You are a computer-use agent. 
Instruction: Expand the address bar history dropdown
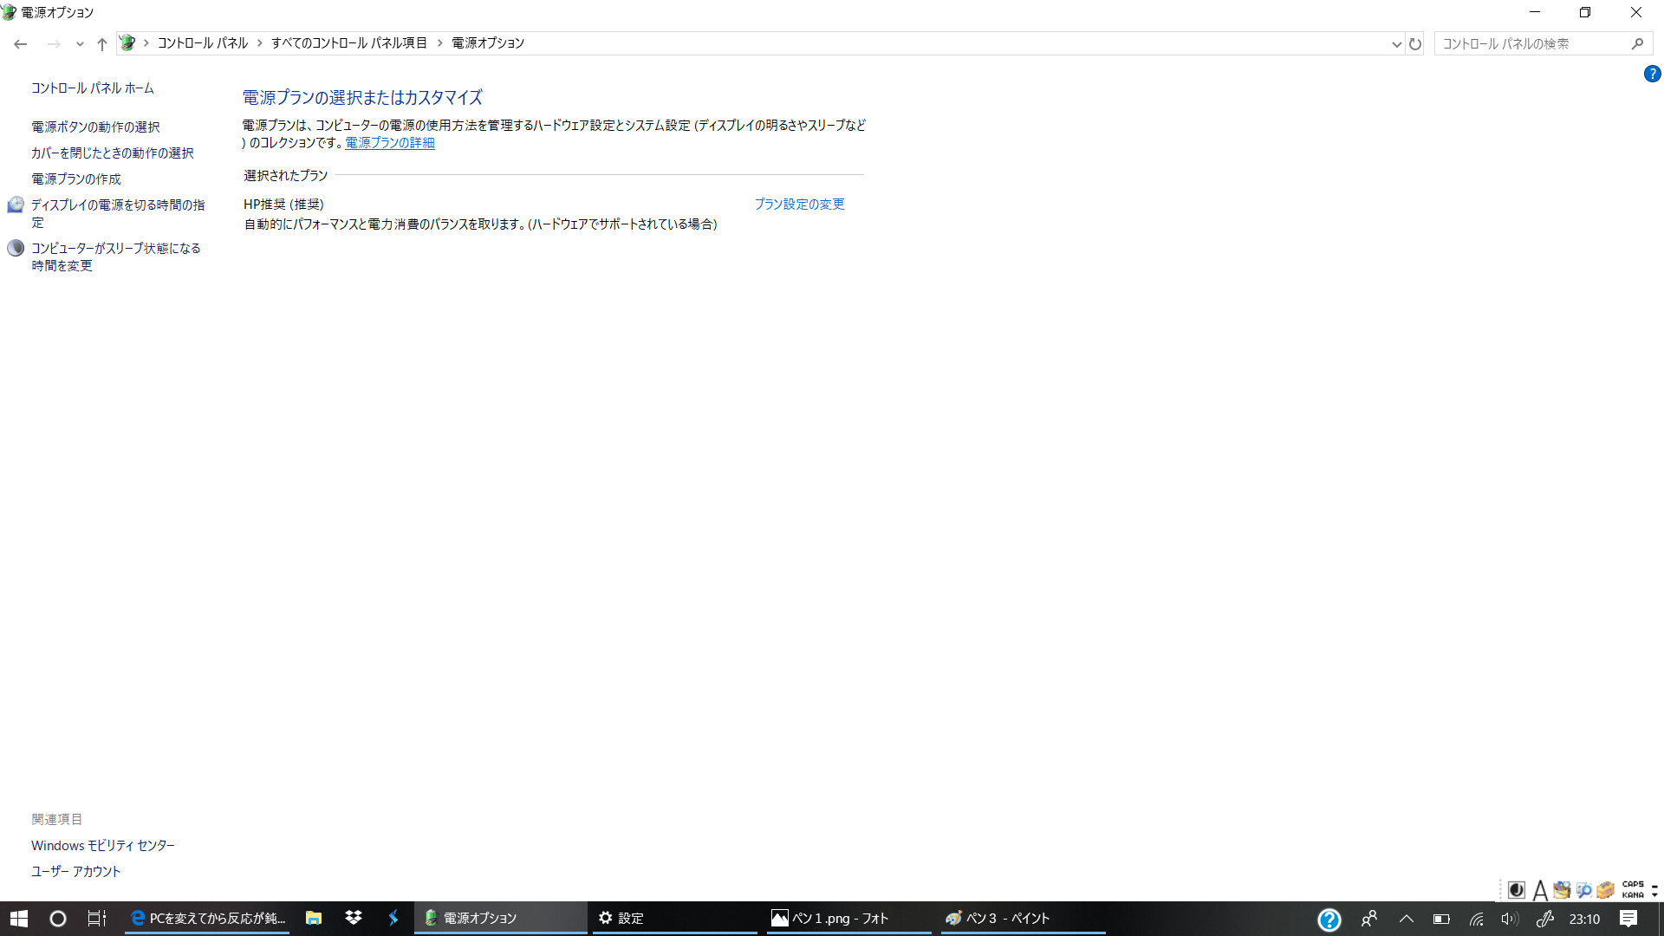point(1396,43)
